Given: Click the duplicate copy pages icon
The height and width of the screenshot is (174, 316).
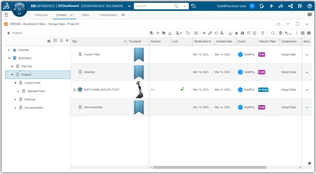Looking at the screenshot, I should click(x=188, y=33).
